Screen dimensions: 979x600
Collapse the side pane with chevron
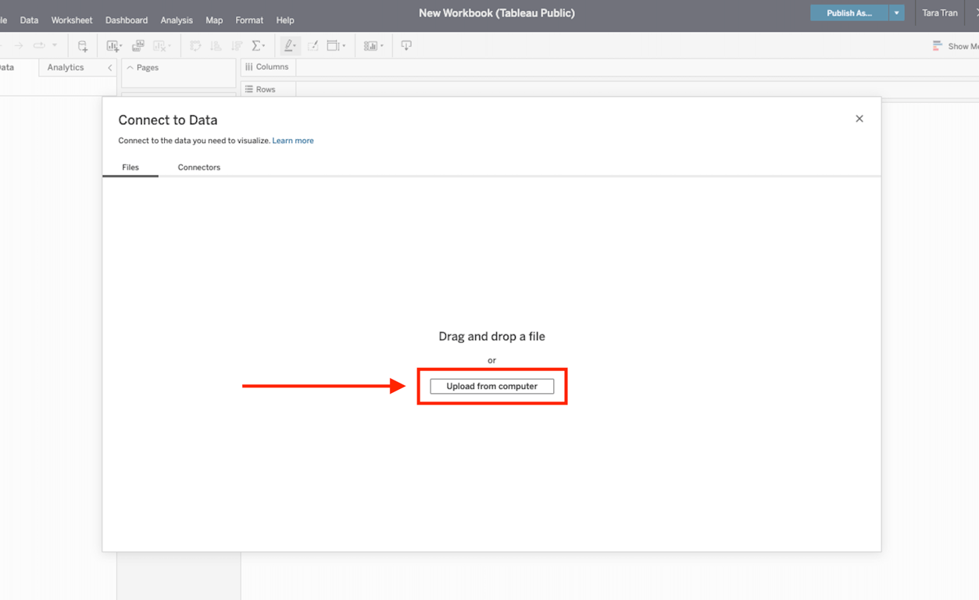click(109, 68)
